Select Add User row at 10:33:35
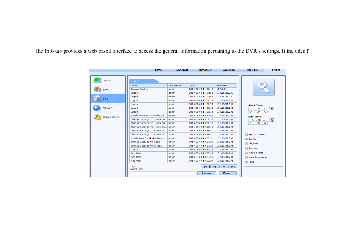 (183, 157)
